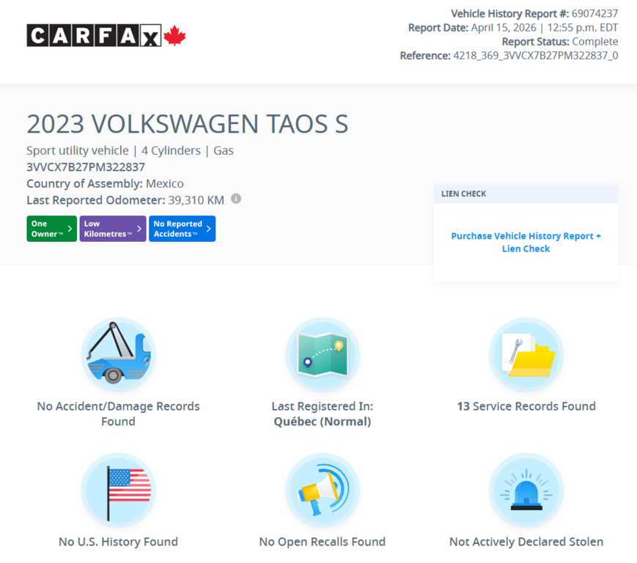The width and height of the screenshot is (637, 563).
Task: Click the siren icon for stolen status
Action: 526,490
